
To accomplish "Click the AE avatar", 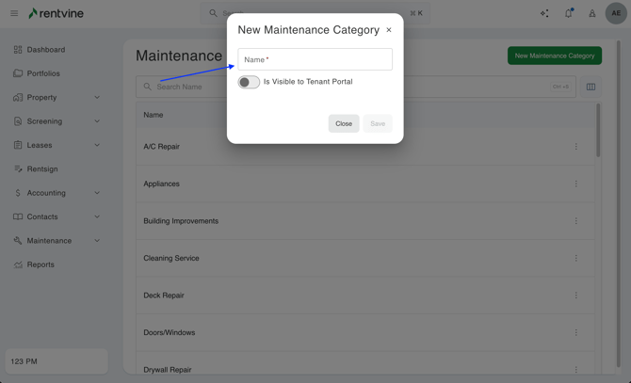I will 616,13.
